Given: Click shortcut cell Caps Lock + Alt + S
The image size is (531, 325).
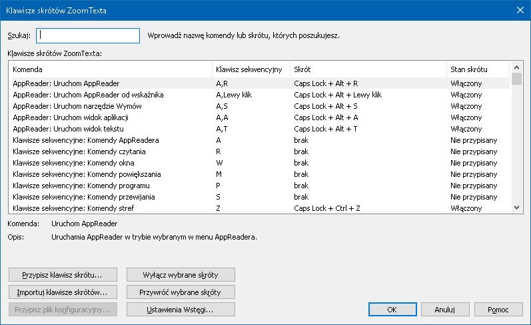Looking at the screenshot, I should click(x=325, y=106).
